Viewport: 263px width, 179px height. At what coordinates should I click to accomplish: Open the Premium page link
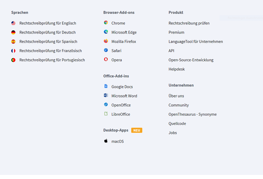176,32
